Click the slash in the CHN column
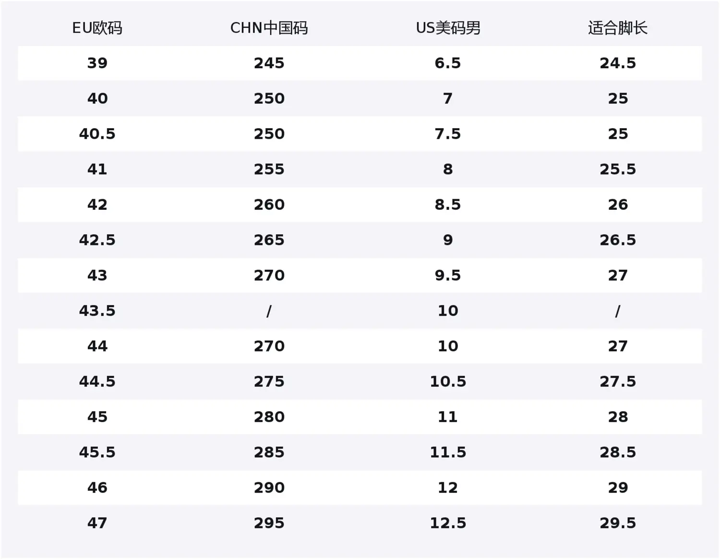This screenshot has height=559, width=720. point(269,311)
